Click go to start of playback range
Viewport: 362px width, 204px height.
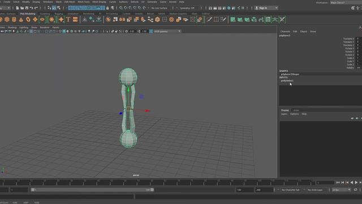click(x=338, y=182)
